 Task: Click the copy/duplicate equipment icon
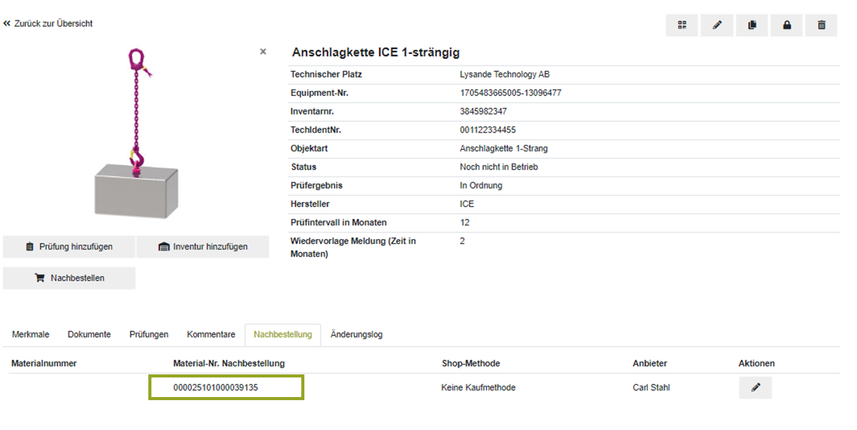click(752, 25)
